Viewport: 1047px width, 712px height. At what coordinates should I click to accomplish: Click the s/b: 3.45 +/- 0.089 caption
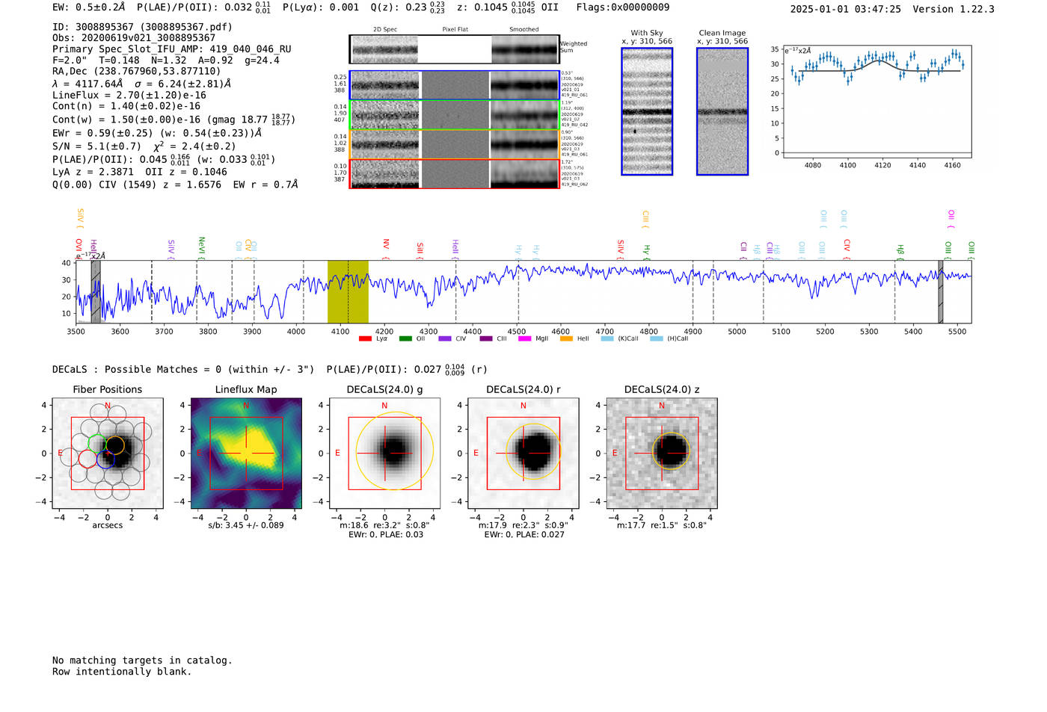(x=246, y=525)
